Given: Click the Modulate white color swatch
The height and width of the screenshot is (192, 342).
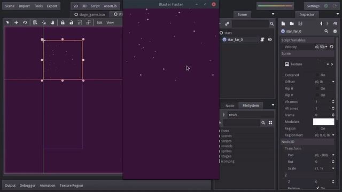Looking at the screenshot, I should (323, 122).
